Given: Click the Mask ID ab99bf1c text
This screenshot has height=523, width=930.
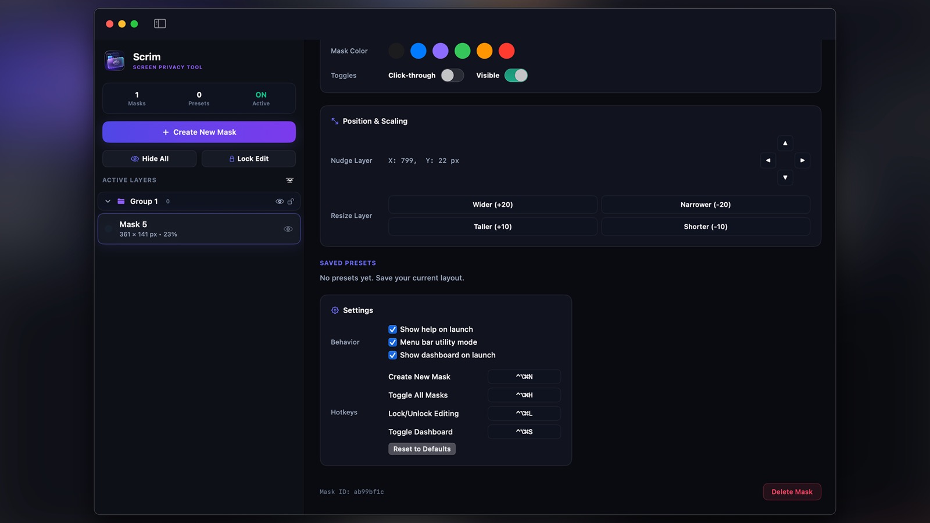Looking at the screenshot, I should [x=352, y=492].
